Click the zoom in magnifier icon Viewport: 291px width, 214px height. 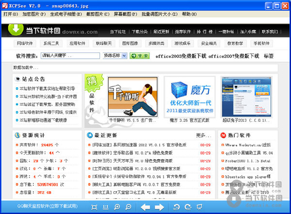tap(117, 207)
